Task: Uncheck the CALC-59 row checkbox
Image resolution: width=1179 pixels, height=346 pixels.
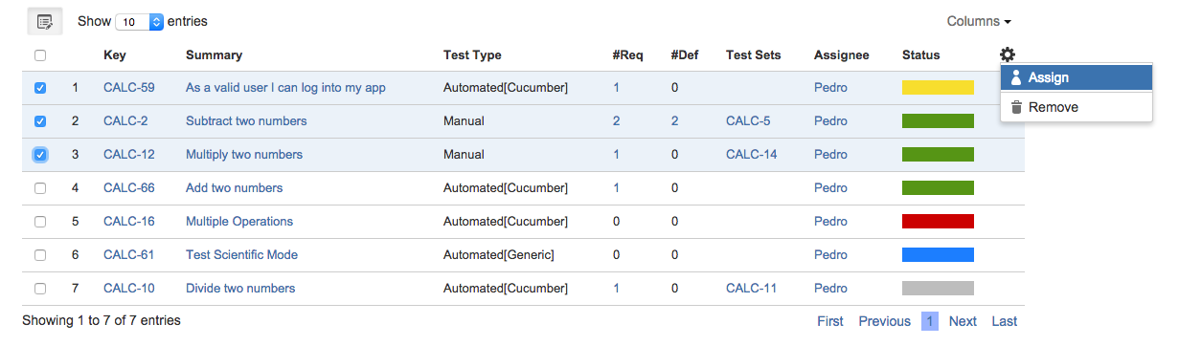Action: pos(40,88)
